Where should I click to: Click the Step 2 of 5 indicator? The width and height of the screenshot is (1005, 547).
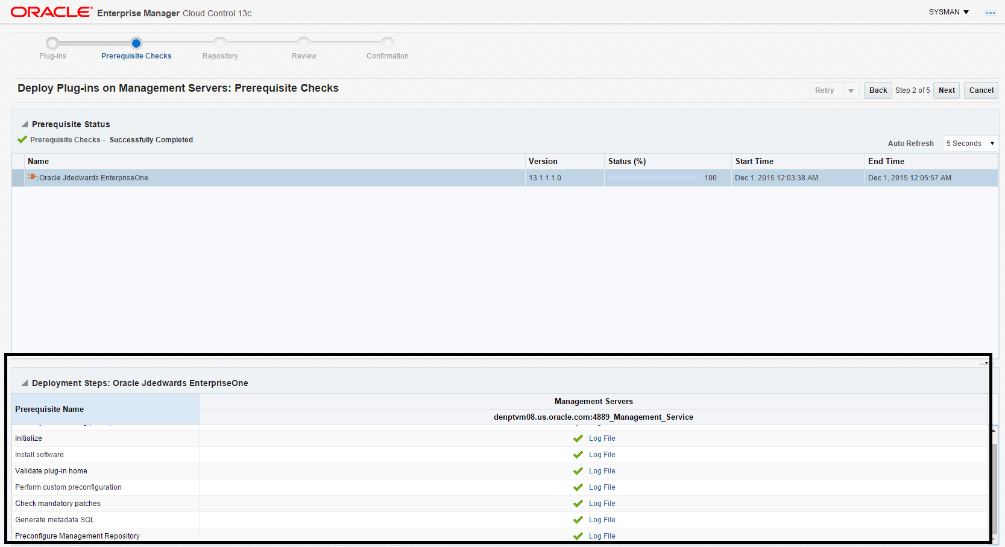912,90
